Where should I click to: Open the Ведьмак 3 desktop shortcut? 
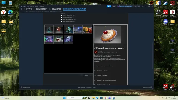point(172,13)
